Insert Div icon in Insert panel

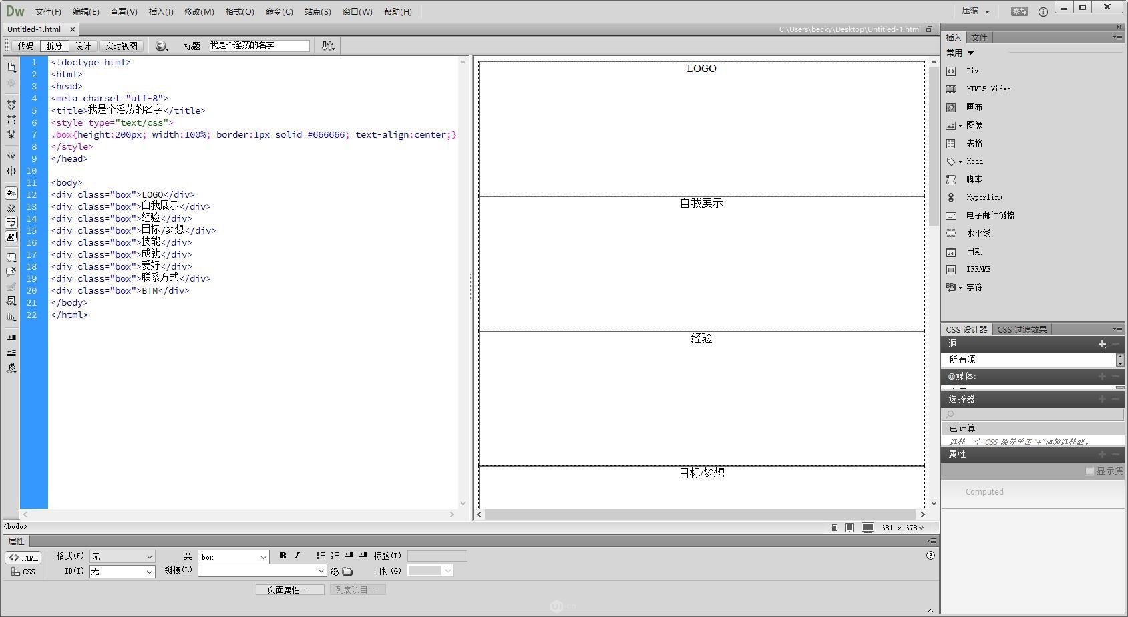(951, 71)
